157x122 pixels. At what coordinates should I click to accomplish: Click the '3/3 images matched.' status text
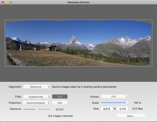61,116
